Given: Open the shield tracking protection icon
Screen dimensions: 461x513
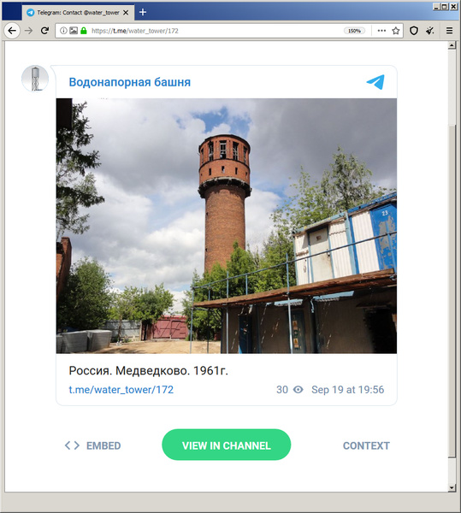Looking at the screenshot, I should 414,31.
